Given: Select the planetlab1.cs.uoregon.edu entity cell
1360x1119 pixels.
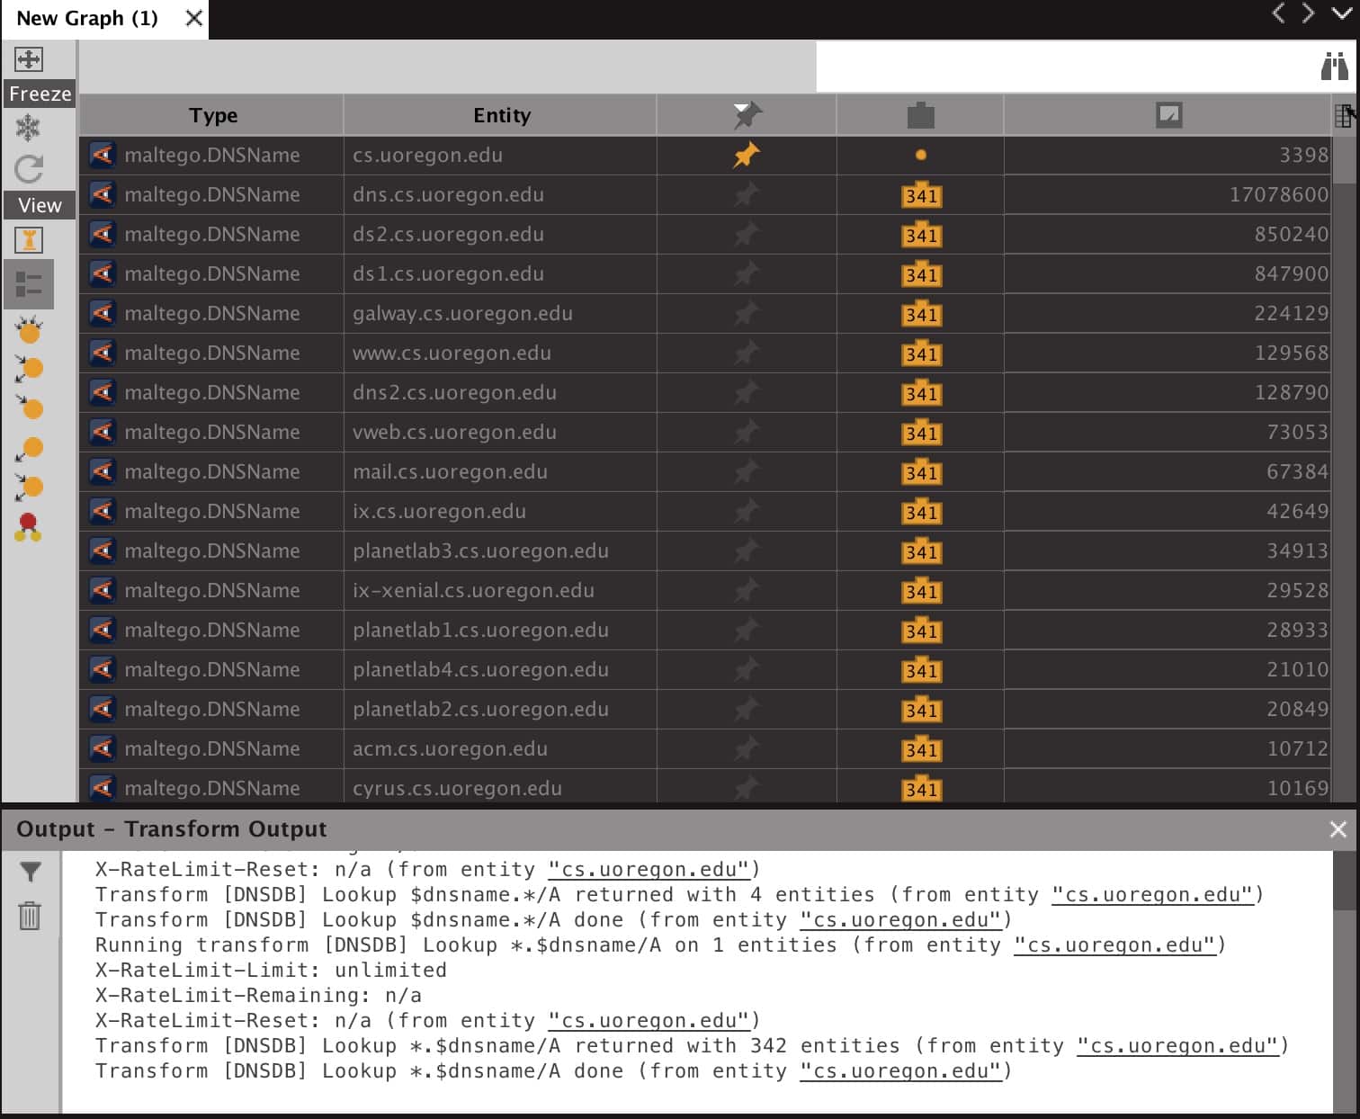Looking at the screenshot, I should coord(500,630).
